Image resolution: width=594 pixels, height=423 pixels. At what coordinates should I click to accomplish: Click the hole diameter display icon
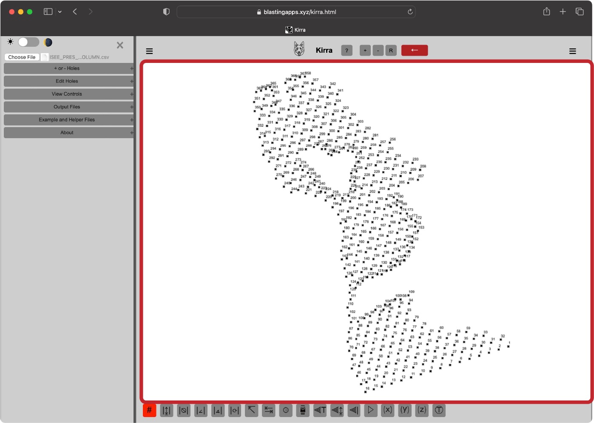(x=183, y=410)
